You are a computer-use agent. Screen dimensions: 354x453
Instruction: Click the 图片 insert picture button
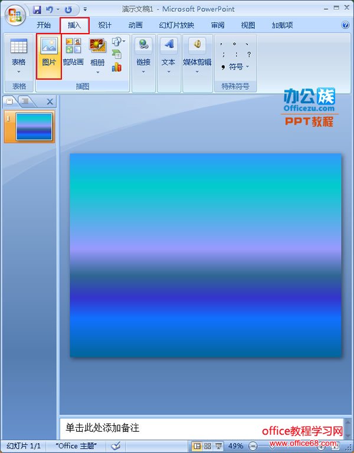tap(49, 57)
